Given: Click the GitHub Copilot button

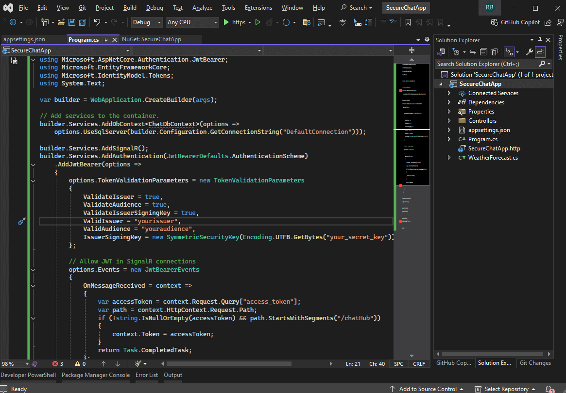Looking at the screenshot, I should click(x=515, y=22).
